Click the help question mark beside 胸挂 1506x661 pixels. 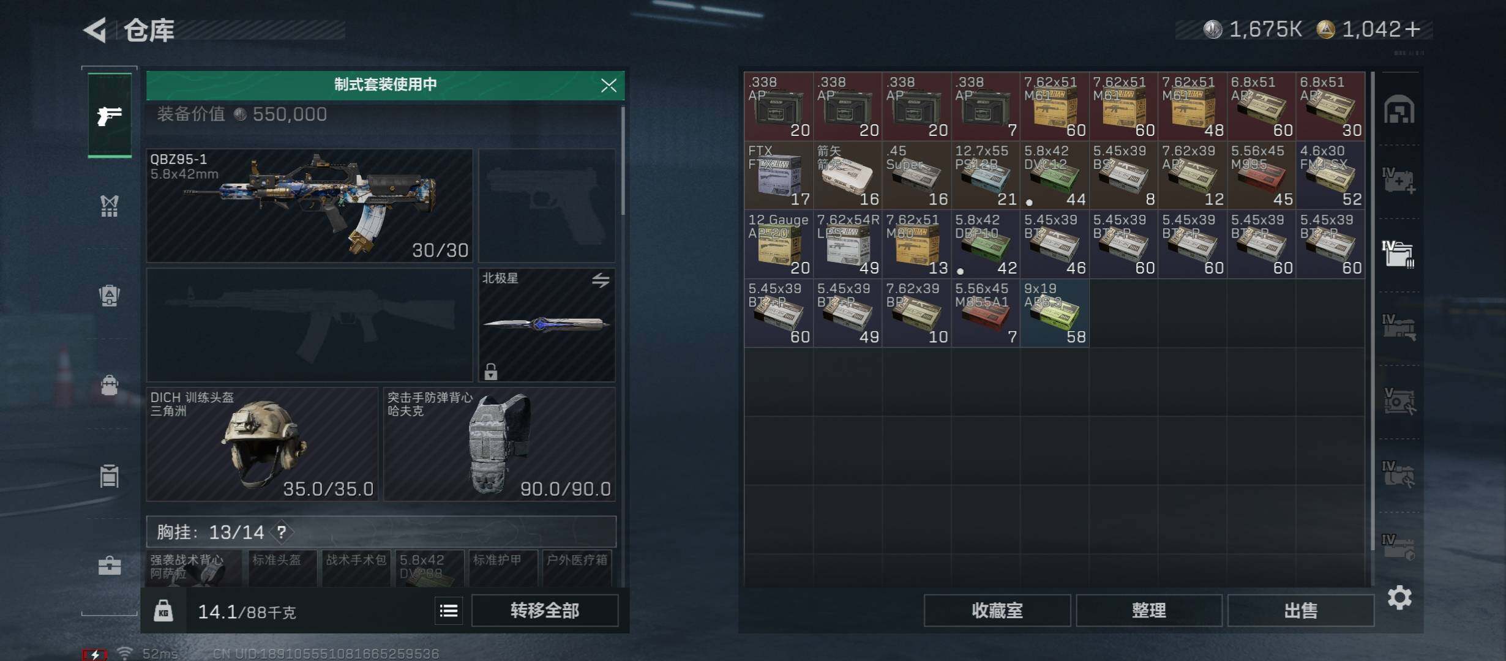click(x=282, y=532)
